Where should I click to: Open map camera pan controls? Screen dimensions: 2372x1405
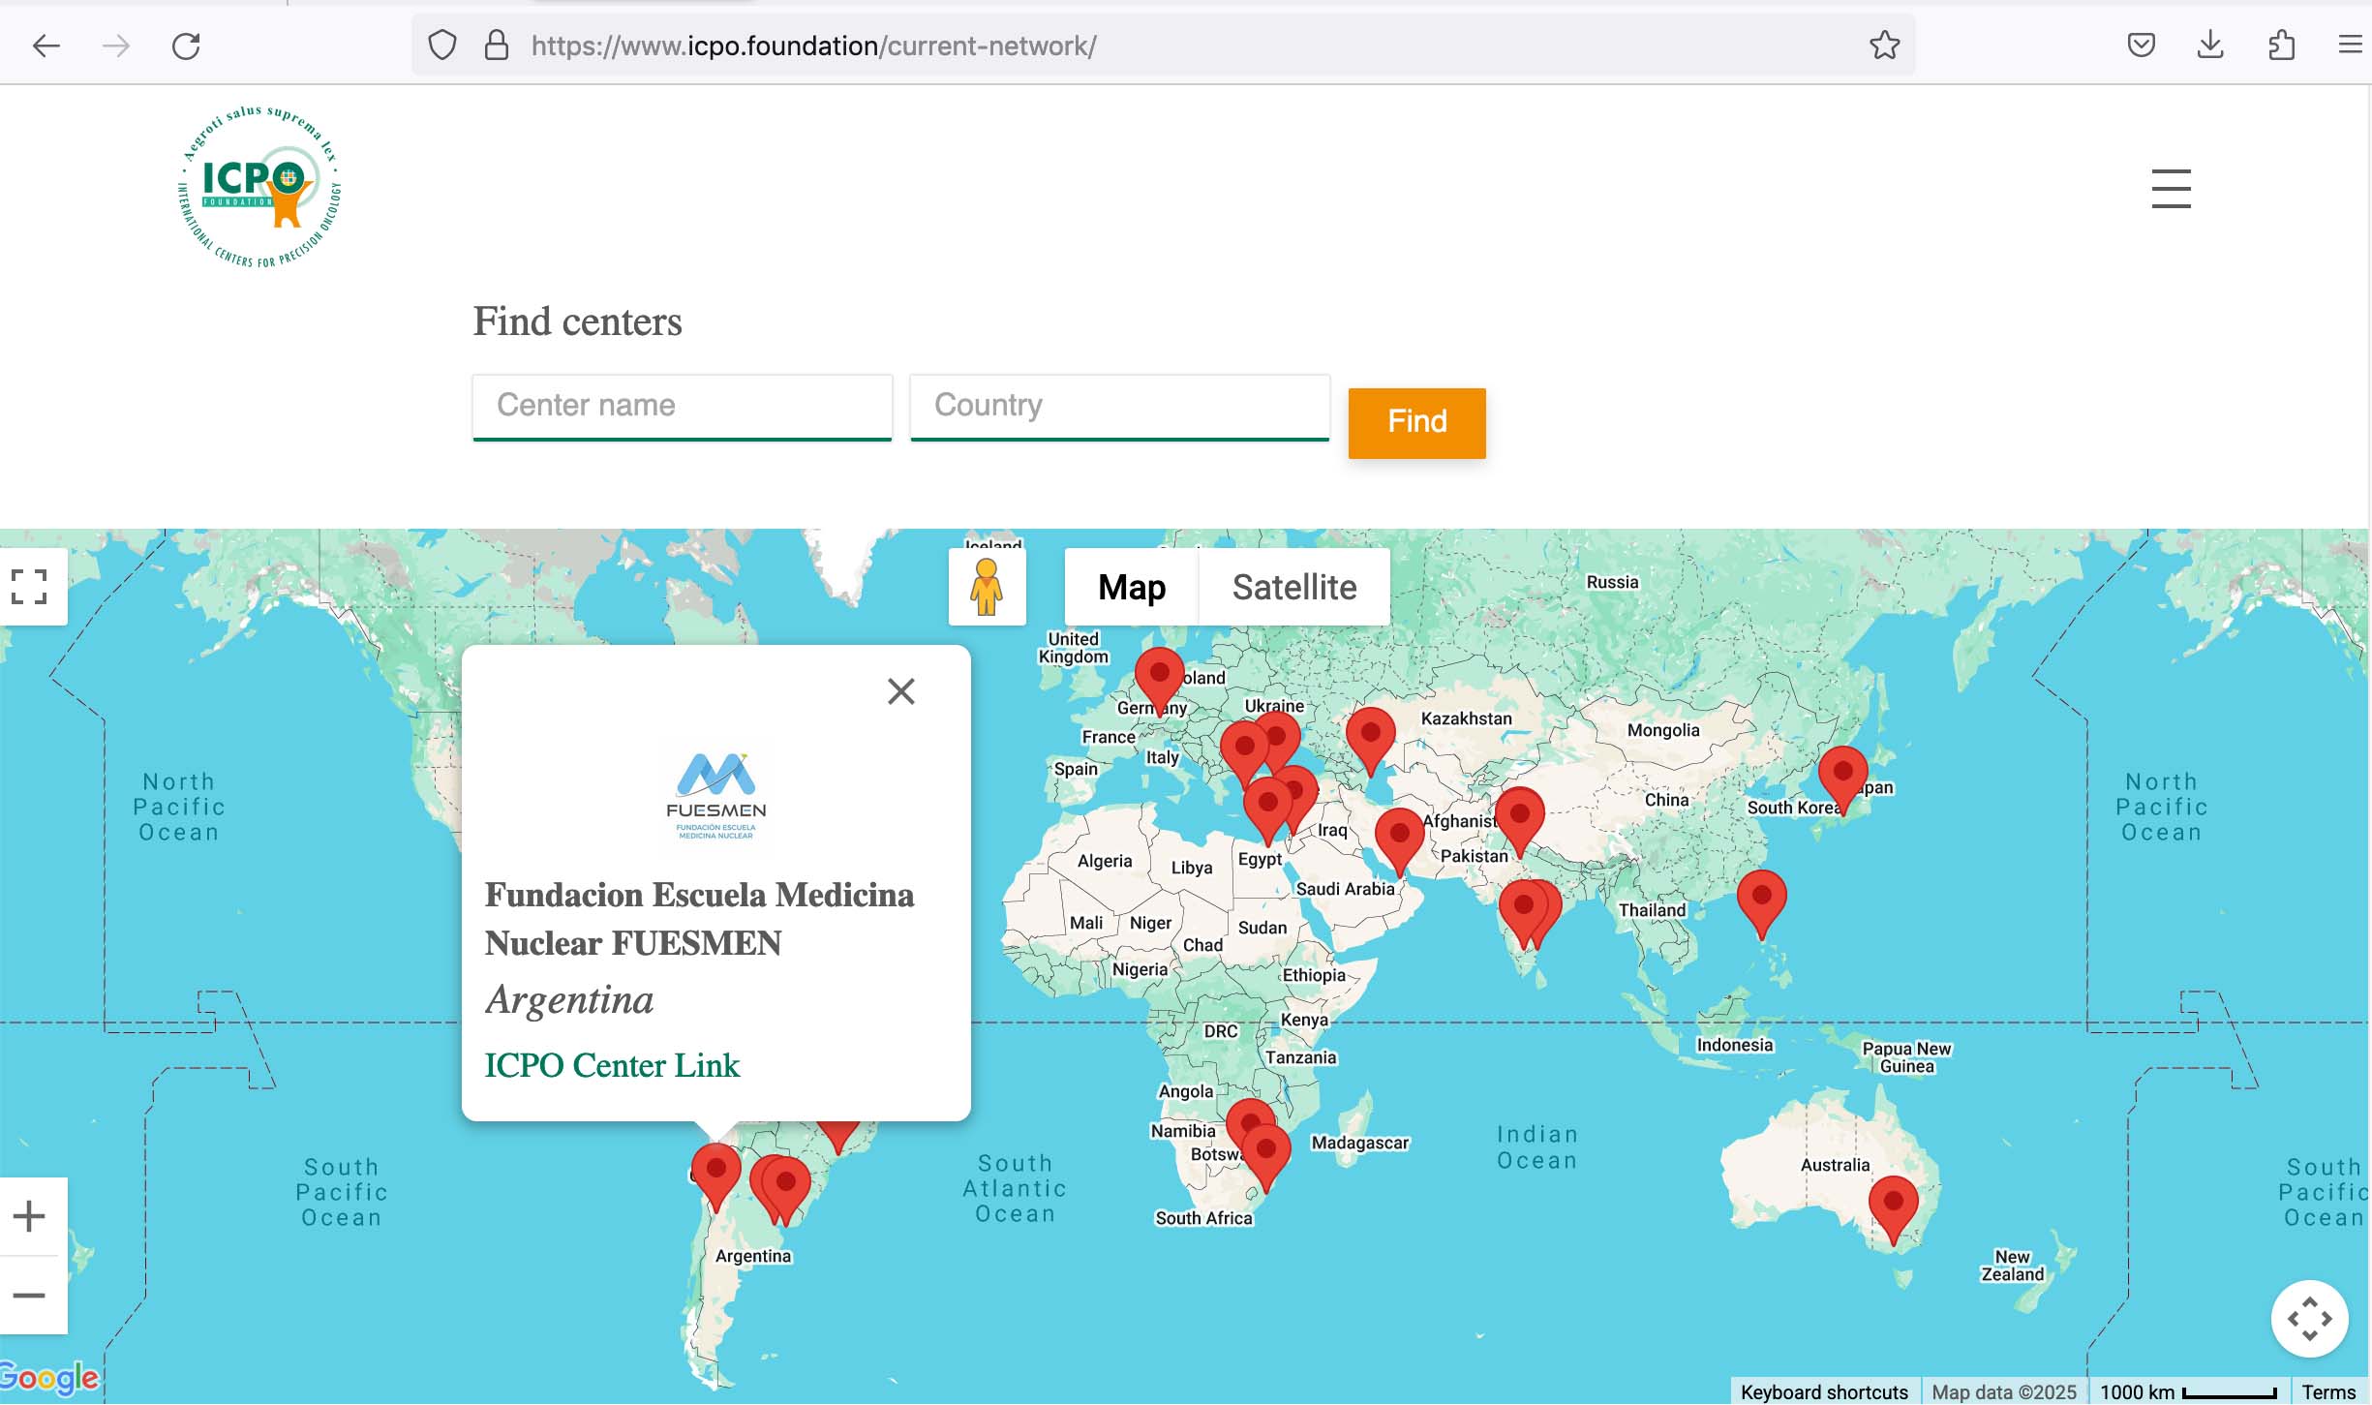[2309, 1319]
